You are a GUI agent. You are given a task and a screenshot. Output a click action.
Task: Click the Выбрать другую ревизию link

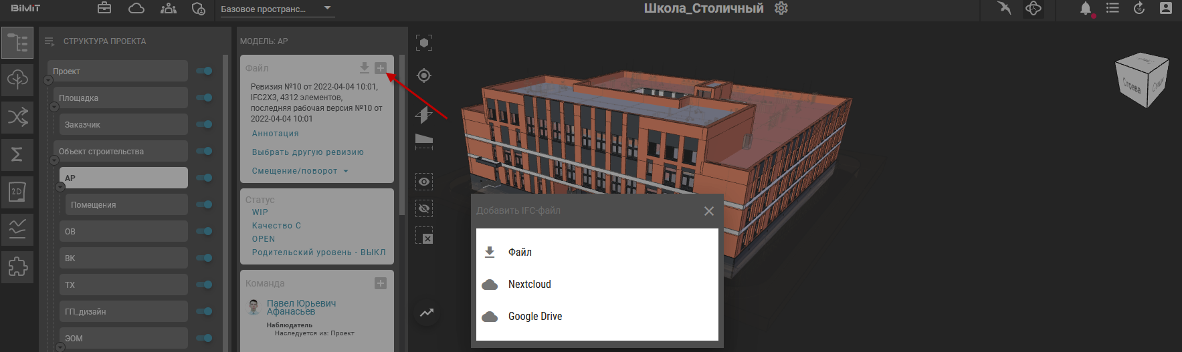(x=308, y=152)
